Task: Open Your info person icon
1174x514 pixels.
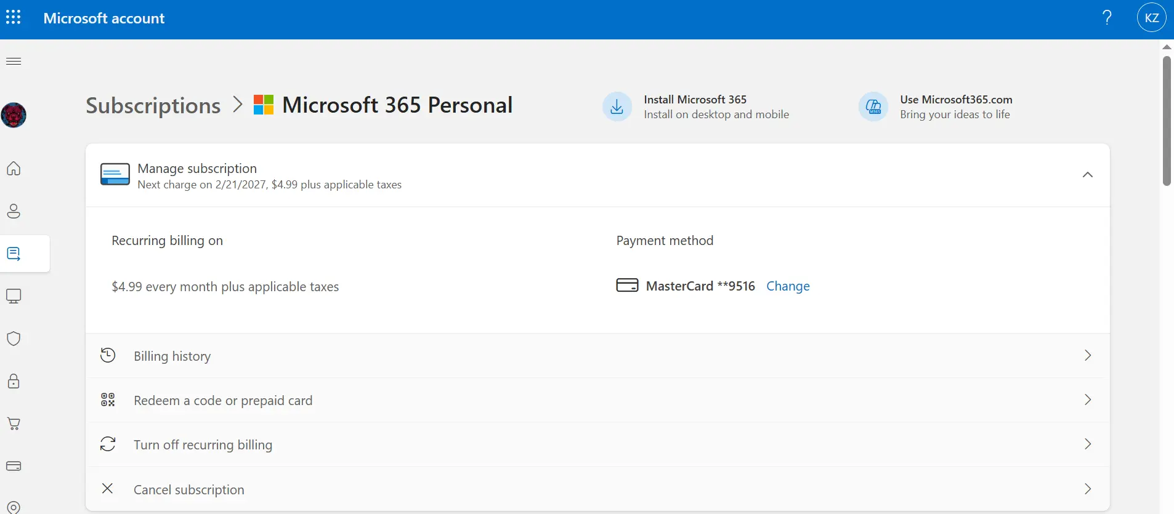Action: click(x=14, y=211)
